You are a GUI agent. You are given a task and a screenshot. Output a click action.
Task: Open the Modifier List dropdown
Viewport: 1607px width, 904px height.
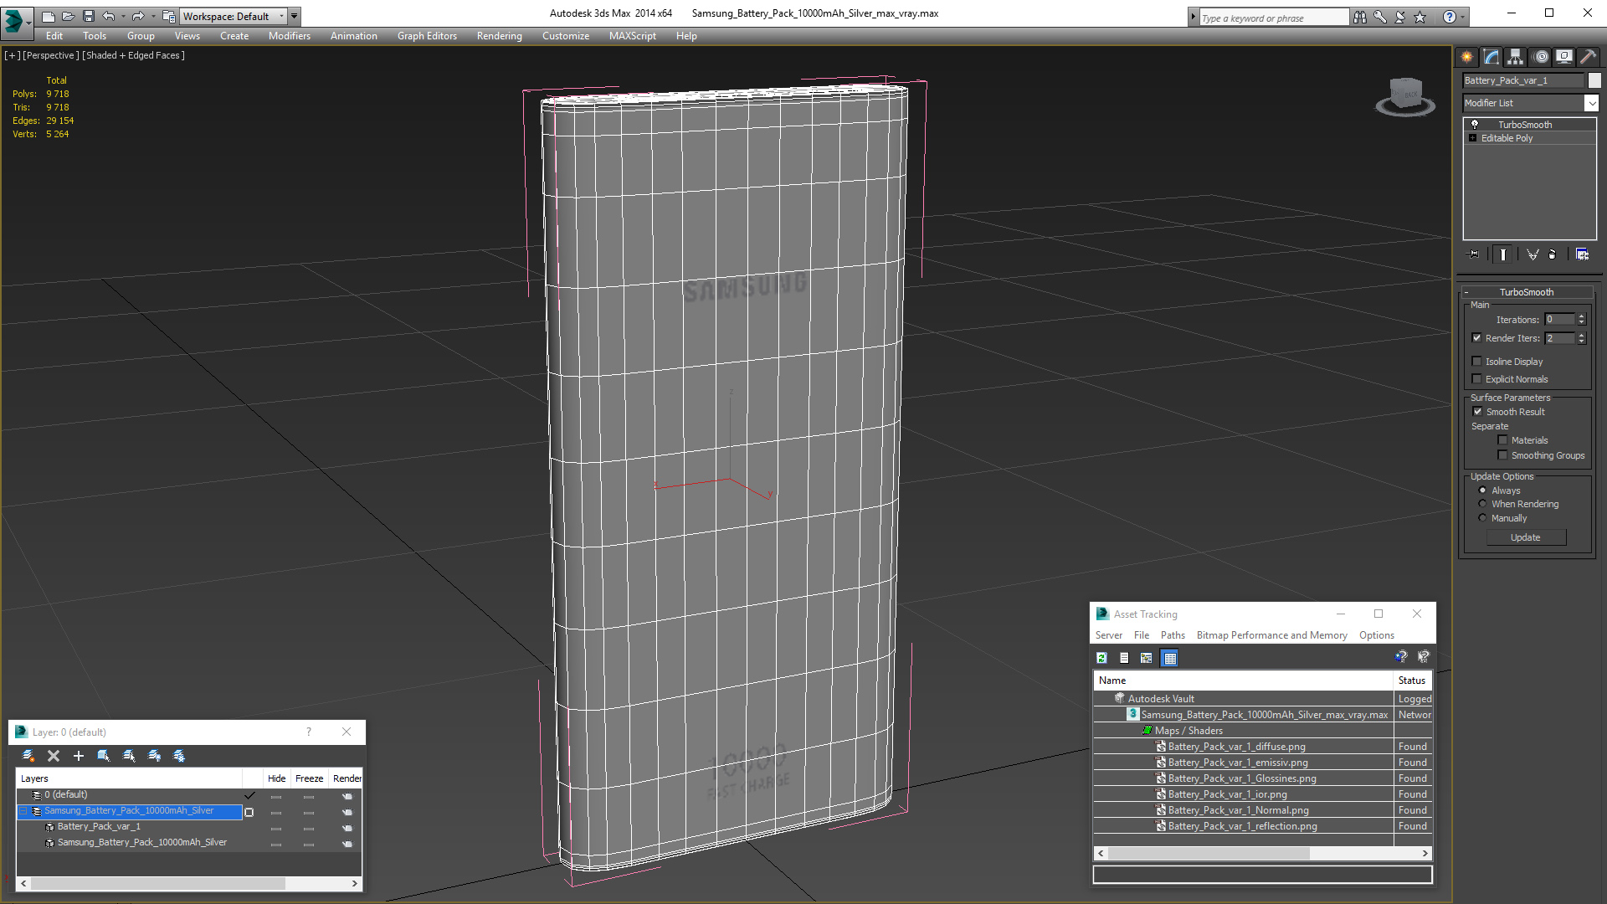coord(1590,103)
